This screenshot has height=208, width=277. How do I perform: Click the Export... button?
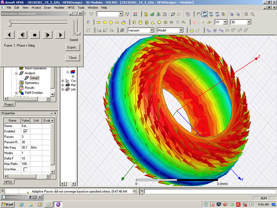[73, 47]
